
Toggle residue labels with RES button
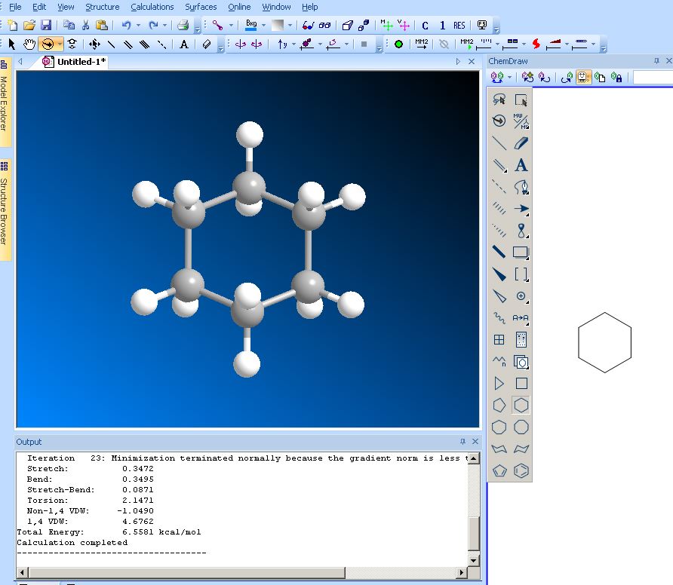coord(459,26)
